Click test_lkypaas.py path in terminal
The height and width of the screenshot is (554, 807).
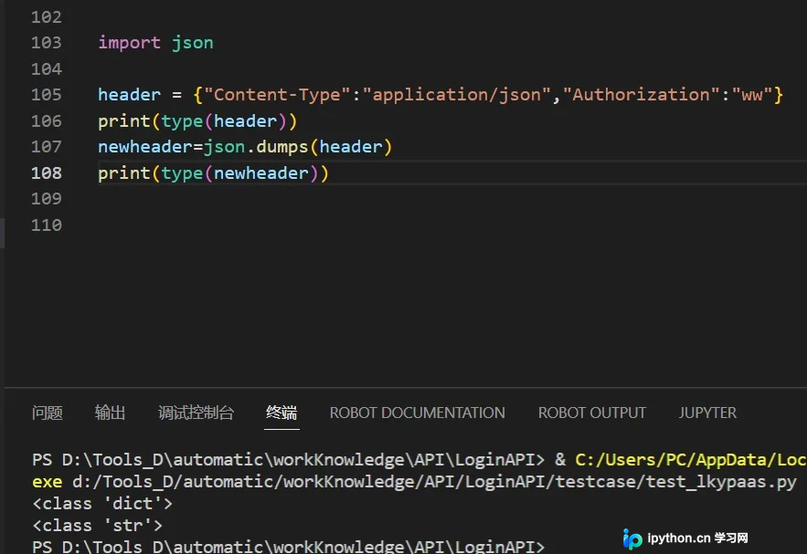click(x=434, y=482)
